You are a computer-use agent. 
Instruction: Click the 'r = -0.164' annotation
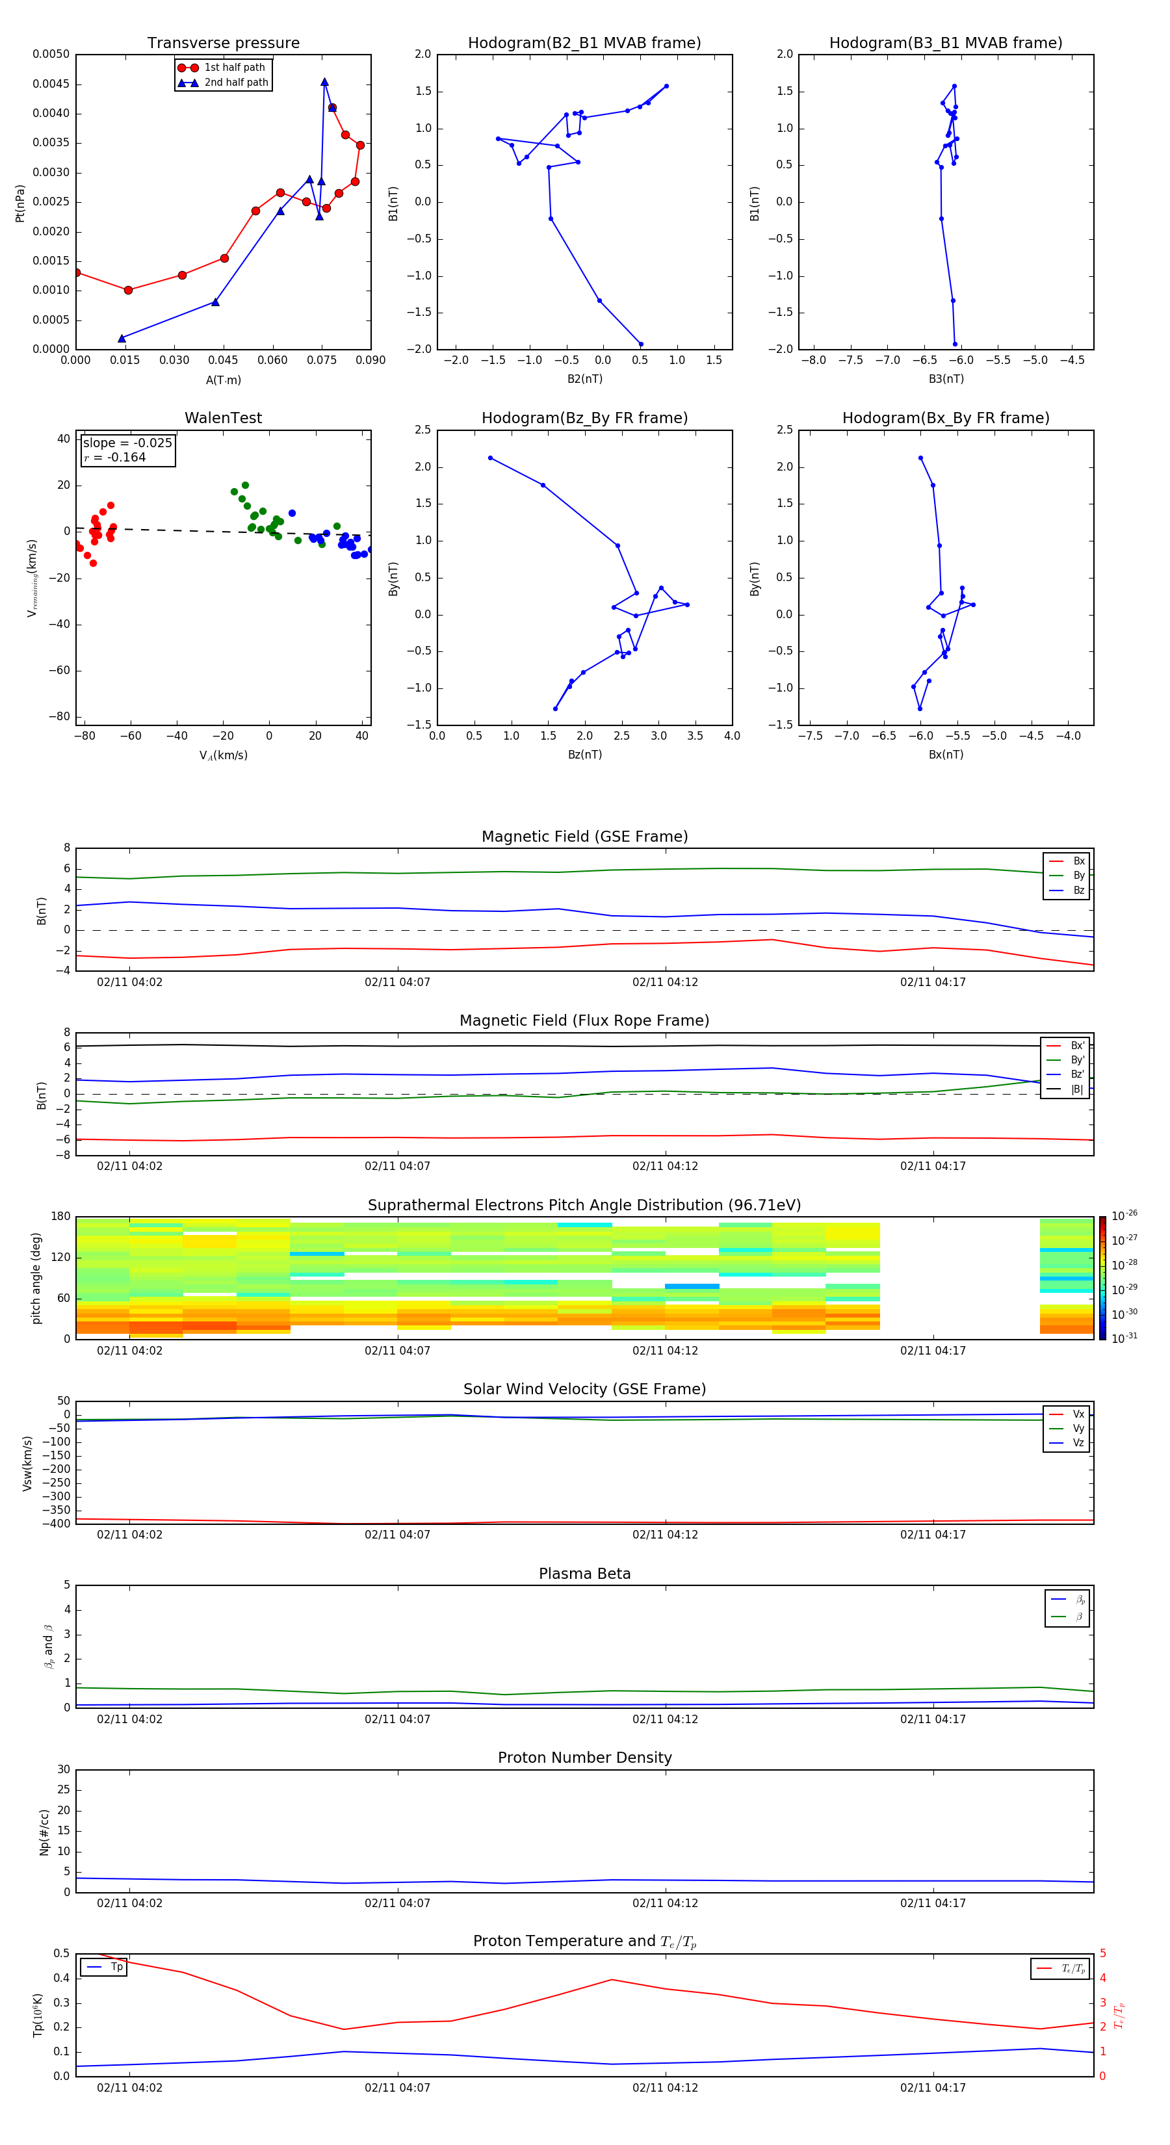(x=115, y=457)
